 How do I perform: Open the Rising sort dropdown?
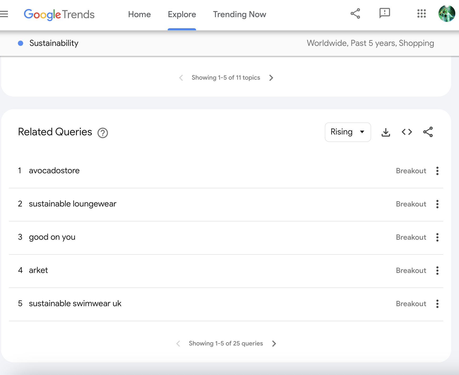pyautogui.click(x=348, y=132)
